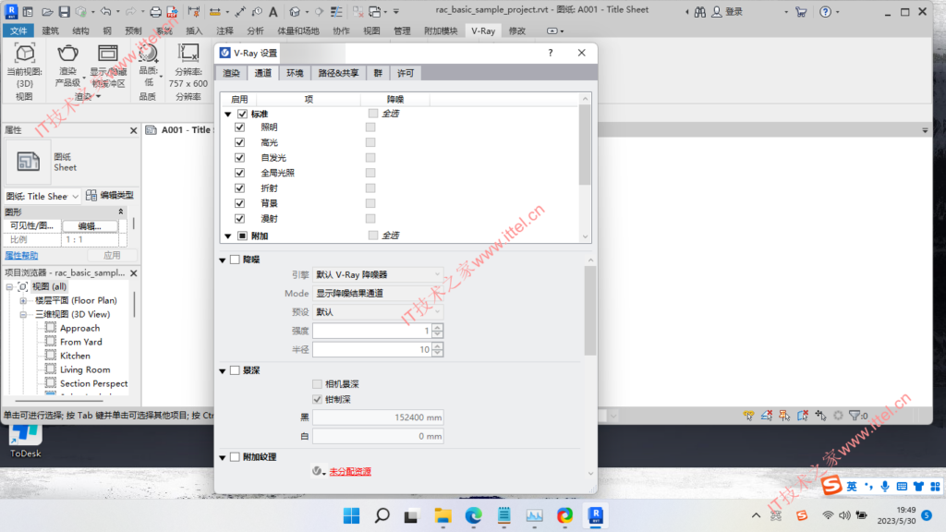Open the 视图 ribbon tab

point(371,30)
